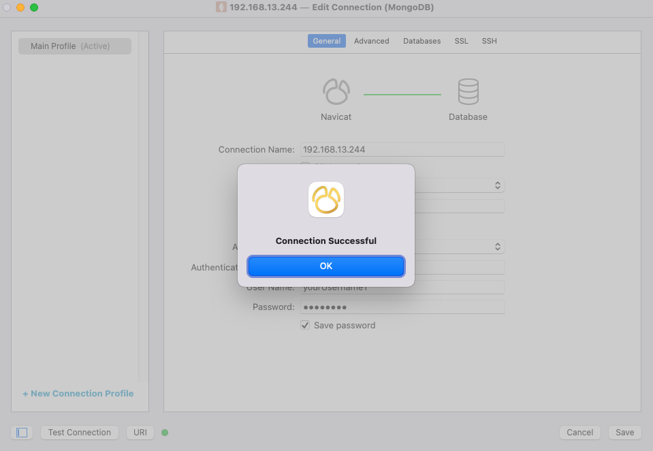Click the window title document icon
The image size is (653, 451).
(x=221, y=7)
